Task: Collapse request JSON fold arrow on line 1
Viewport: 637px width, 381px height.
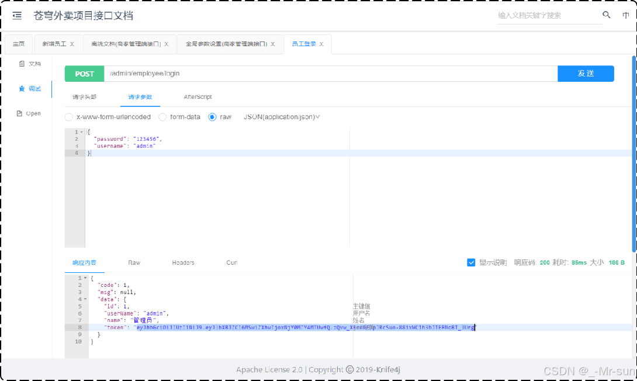Action: click(x=81, y=132)
